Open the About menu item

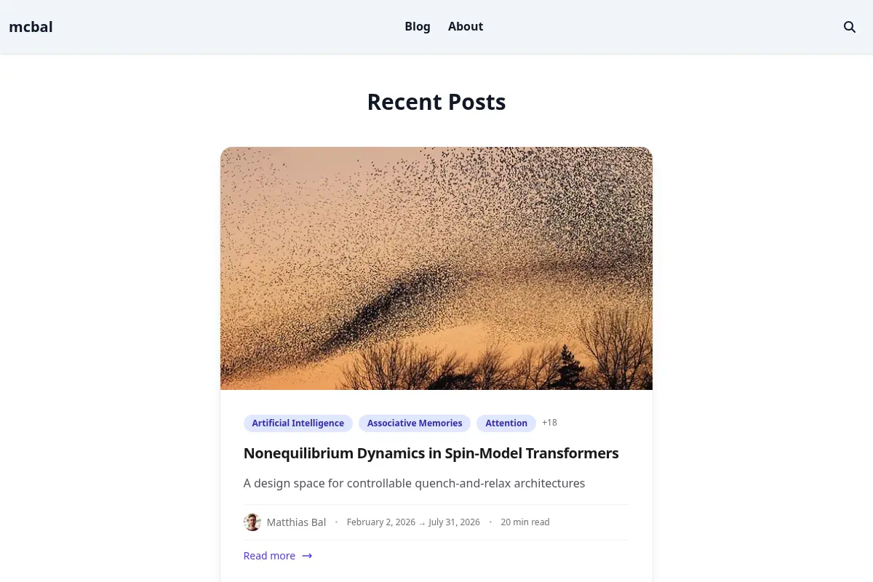(x=466, y=27)
